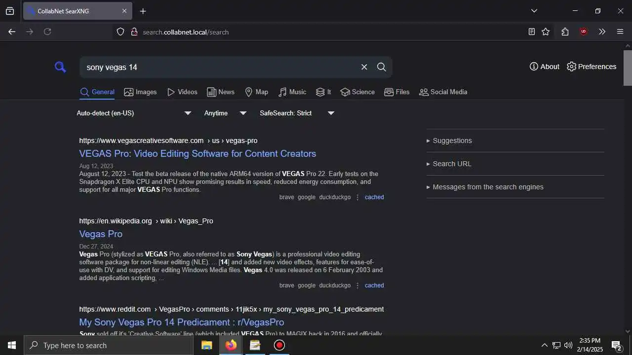The width and height of the screenshot is (632, 355).
Task: Open cached version of vegascreativesoftware result
Action: 374,197
